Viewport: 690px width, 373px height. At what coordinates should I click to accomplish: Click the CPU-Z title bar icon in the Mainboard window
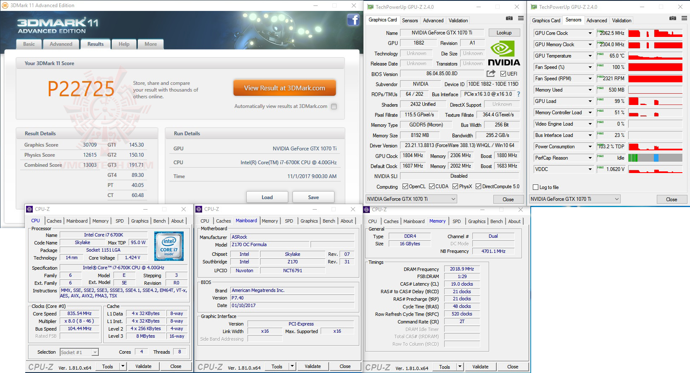[x=200, y=209]
